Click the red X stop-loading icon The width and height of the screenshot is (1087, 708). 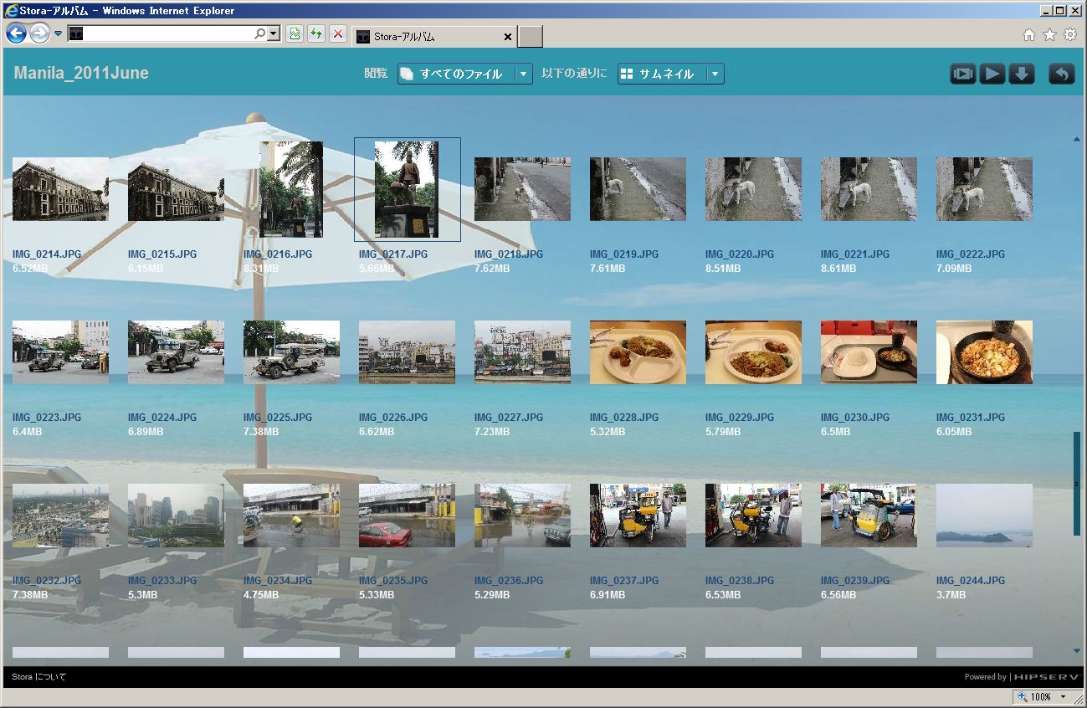[337, 34]
